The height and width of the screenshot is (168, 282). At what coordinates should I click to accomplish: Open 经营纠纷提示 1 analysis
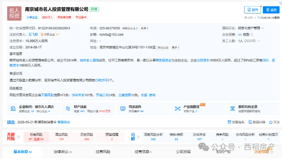269,137
